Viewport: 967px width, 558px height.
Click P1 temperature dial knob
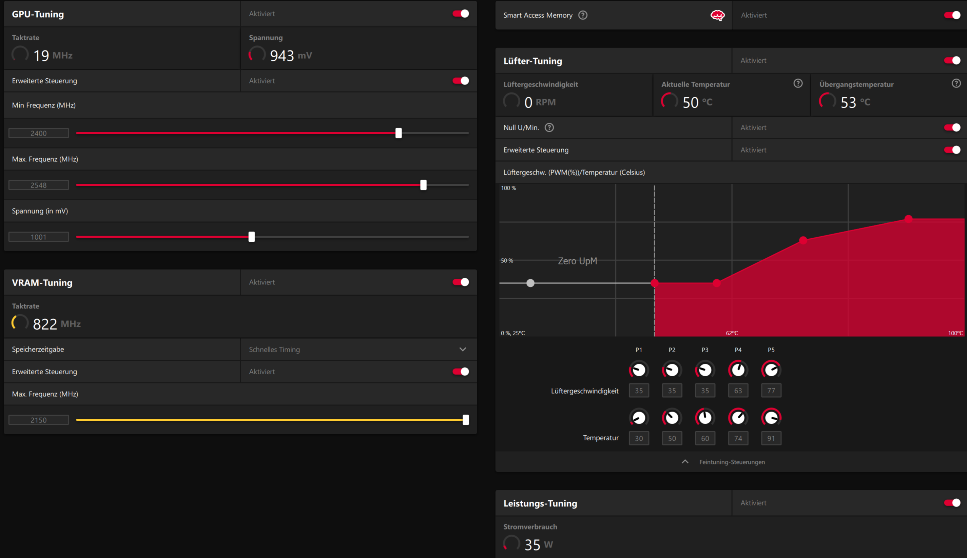coord(639,418)
